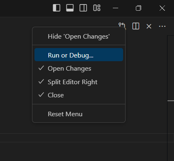Close the VS Code window

pyautogui.click(x=162, y=8)
